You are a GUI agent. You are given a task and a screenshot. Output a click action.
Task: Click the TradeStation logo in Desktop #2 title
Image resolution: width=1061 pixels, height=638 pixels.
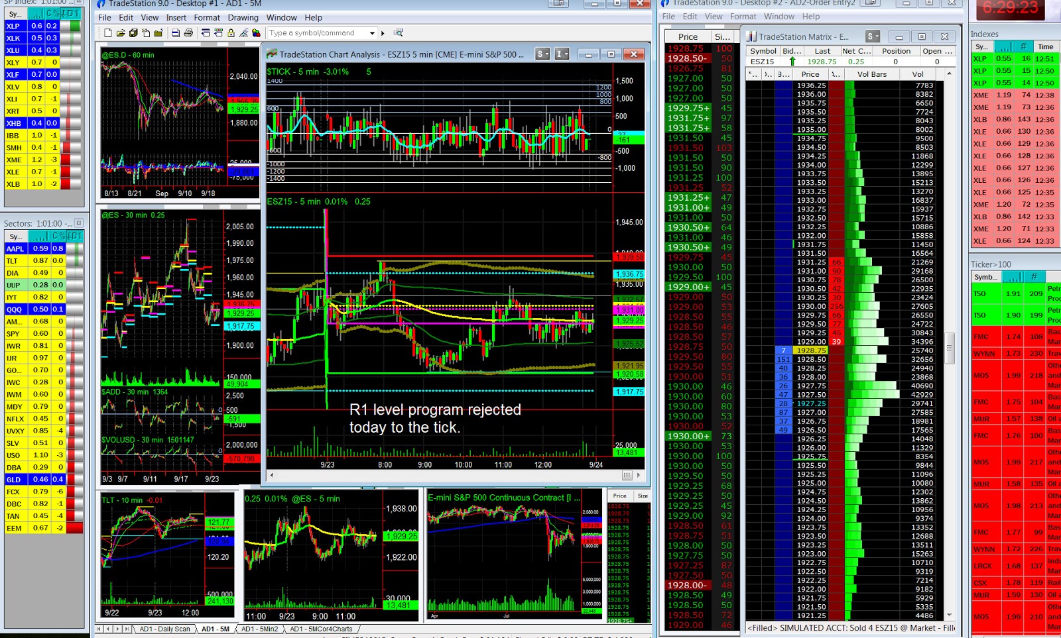(665, 3)
